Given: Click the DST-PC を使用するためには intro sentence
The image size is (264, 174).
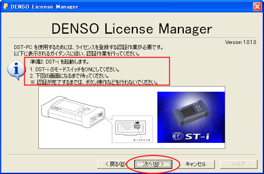Looking at the screenshot, I should click(x=89, y=47).
